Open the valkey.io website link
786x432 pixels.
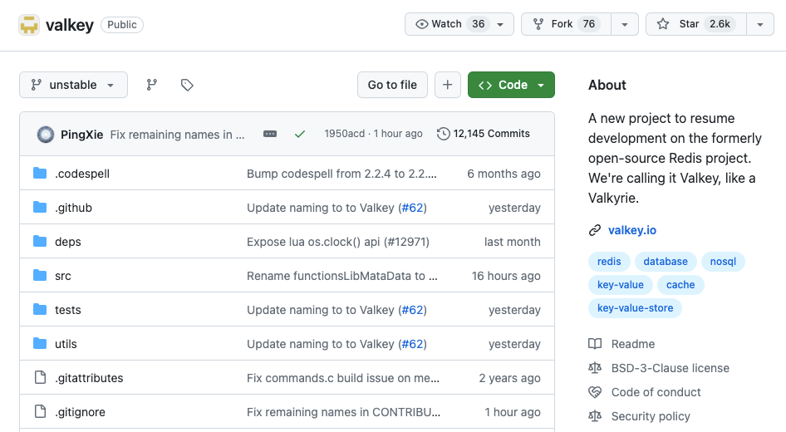tap(631, 230)
